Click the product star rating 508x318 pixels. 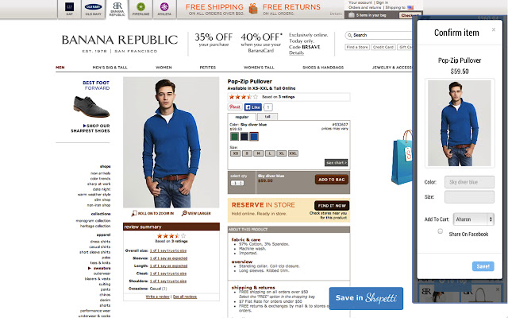(244, 97)
